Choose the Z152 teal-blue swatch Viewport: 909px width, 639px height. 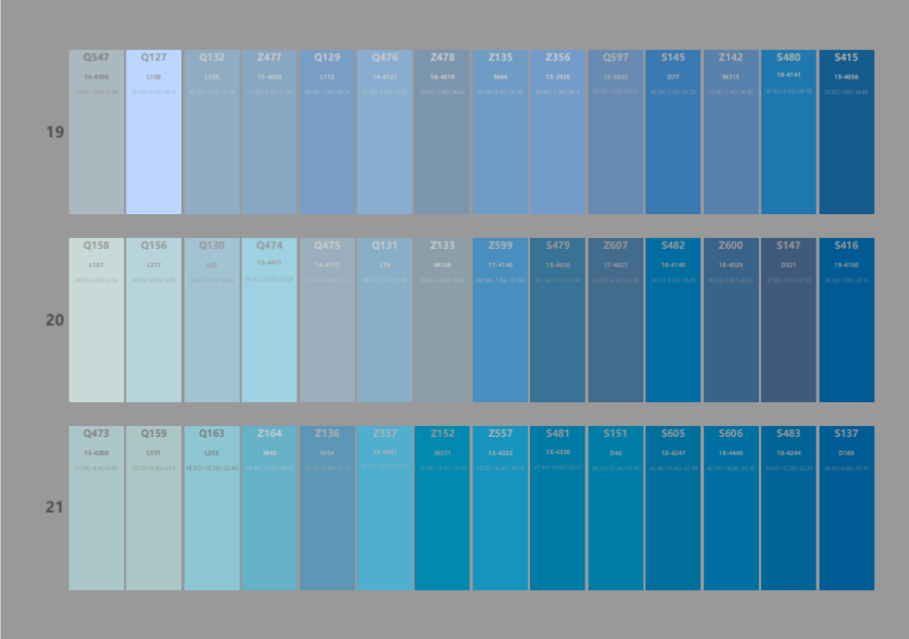443,508
